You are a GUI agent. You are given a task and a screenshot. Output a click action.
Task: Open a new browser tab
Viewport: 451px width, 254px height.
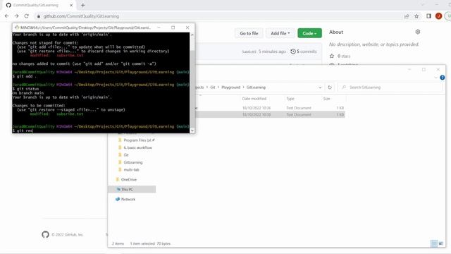tap(83, 5)
